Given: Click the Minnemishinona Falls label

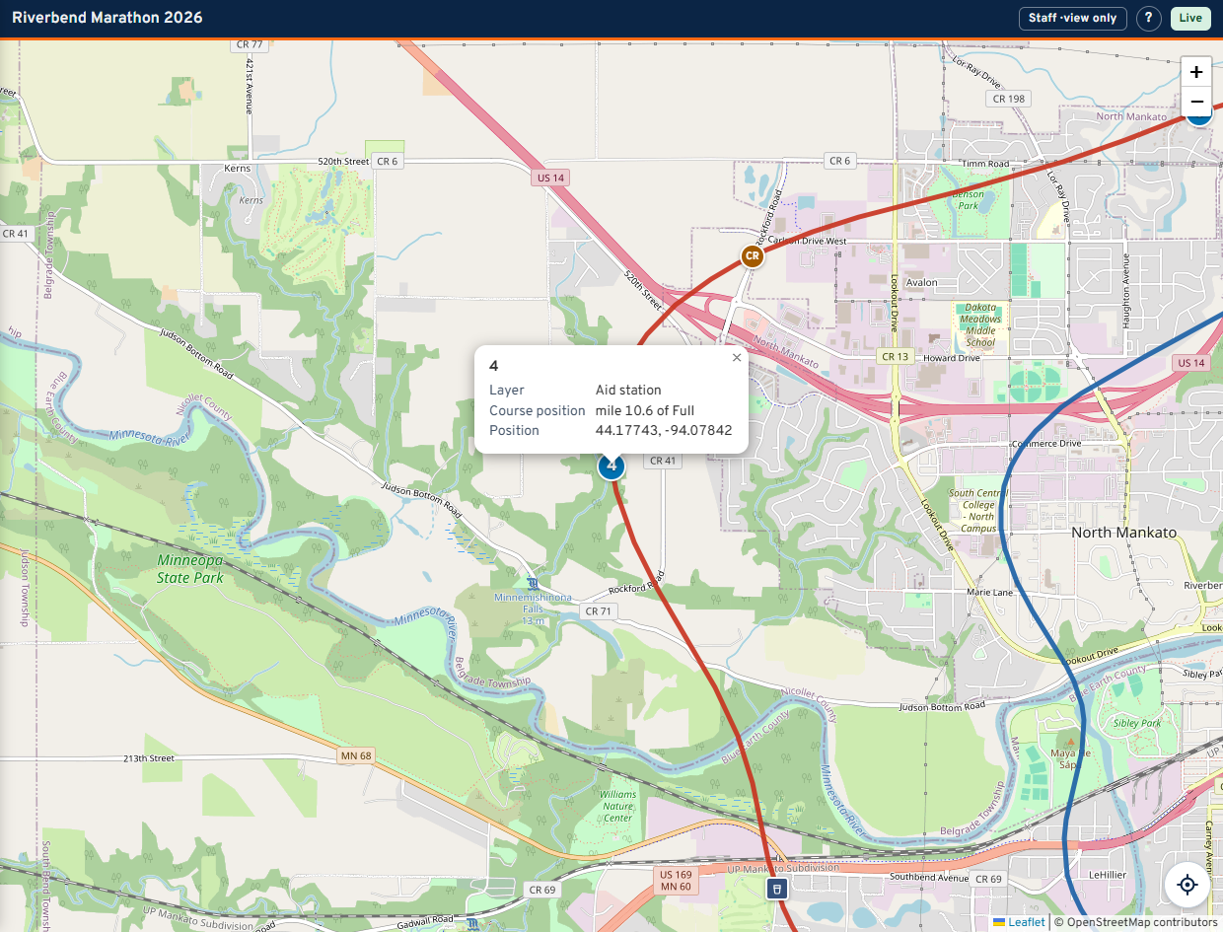Looking at the screenshot, I should coord(533,609).
